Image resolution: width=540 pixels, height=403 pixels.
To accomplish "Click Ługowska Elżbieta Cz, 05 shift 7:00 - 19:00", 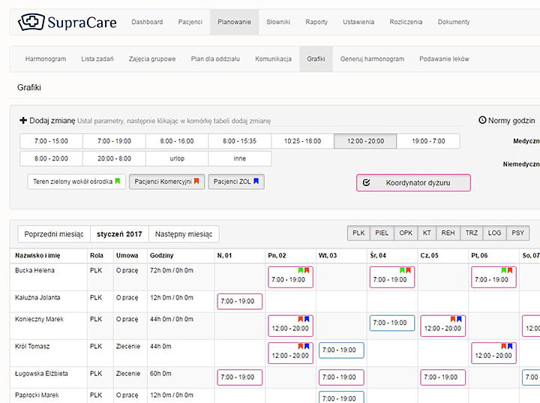I will [443, 377].
